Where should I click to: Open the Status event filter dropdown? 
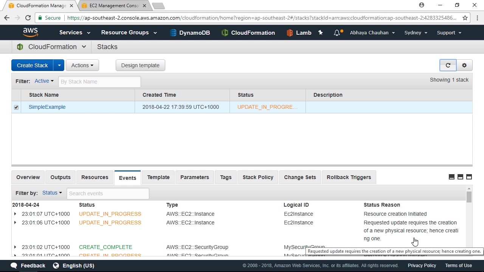point(52,193)
